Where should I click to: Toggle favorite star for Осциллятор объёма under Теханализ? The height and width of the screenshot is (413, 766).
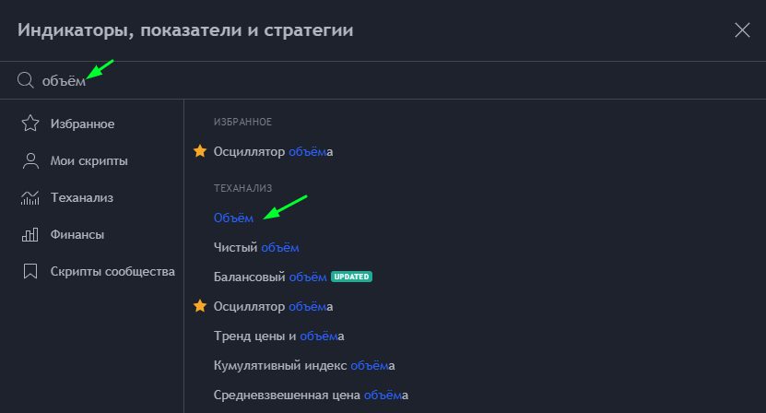(200, 306)
